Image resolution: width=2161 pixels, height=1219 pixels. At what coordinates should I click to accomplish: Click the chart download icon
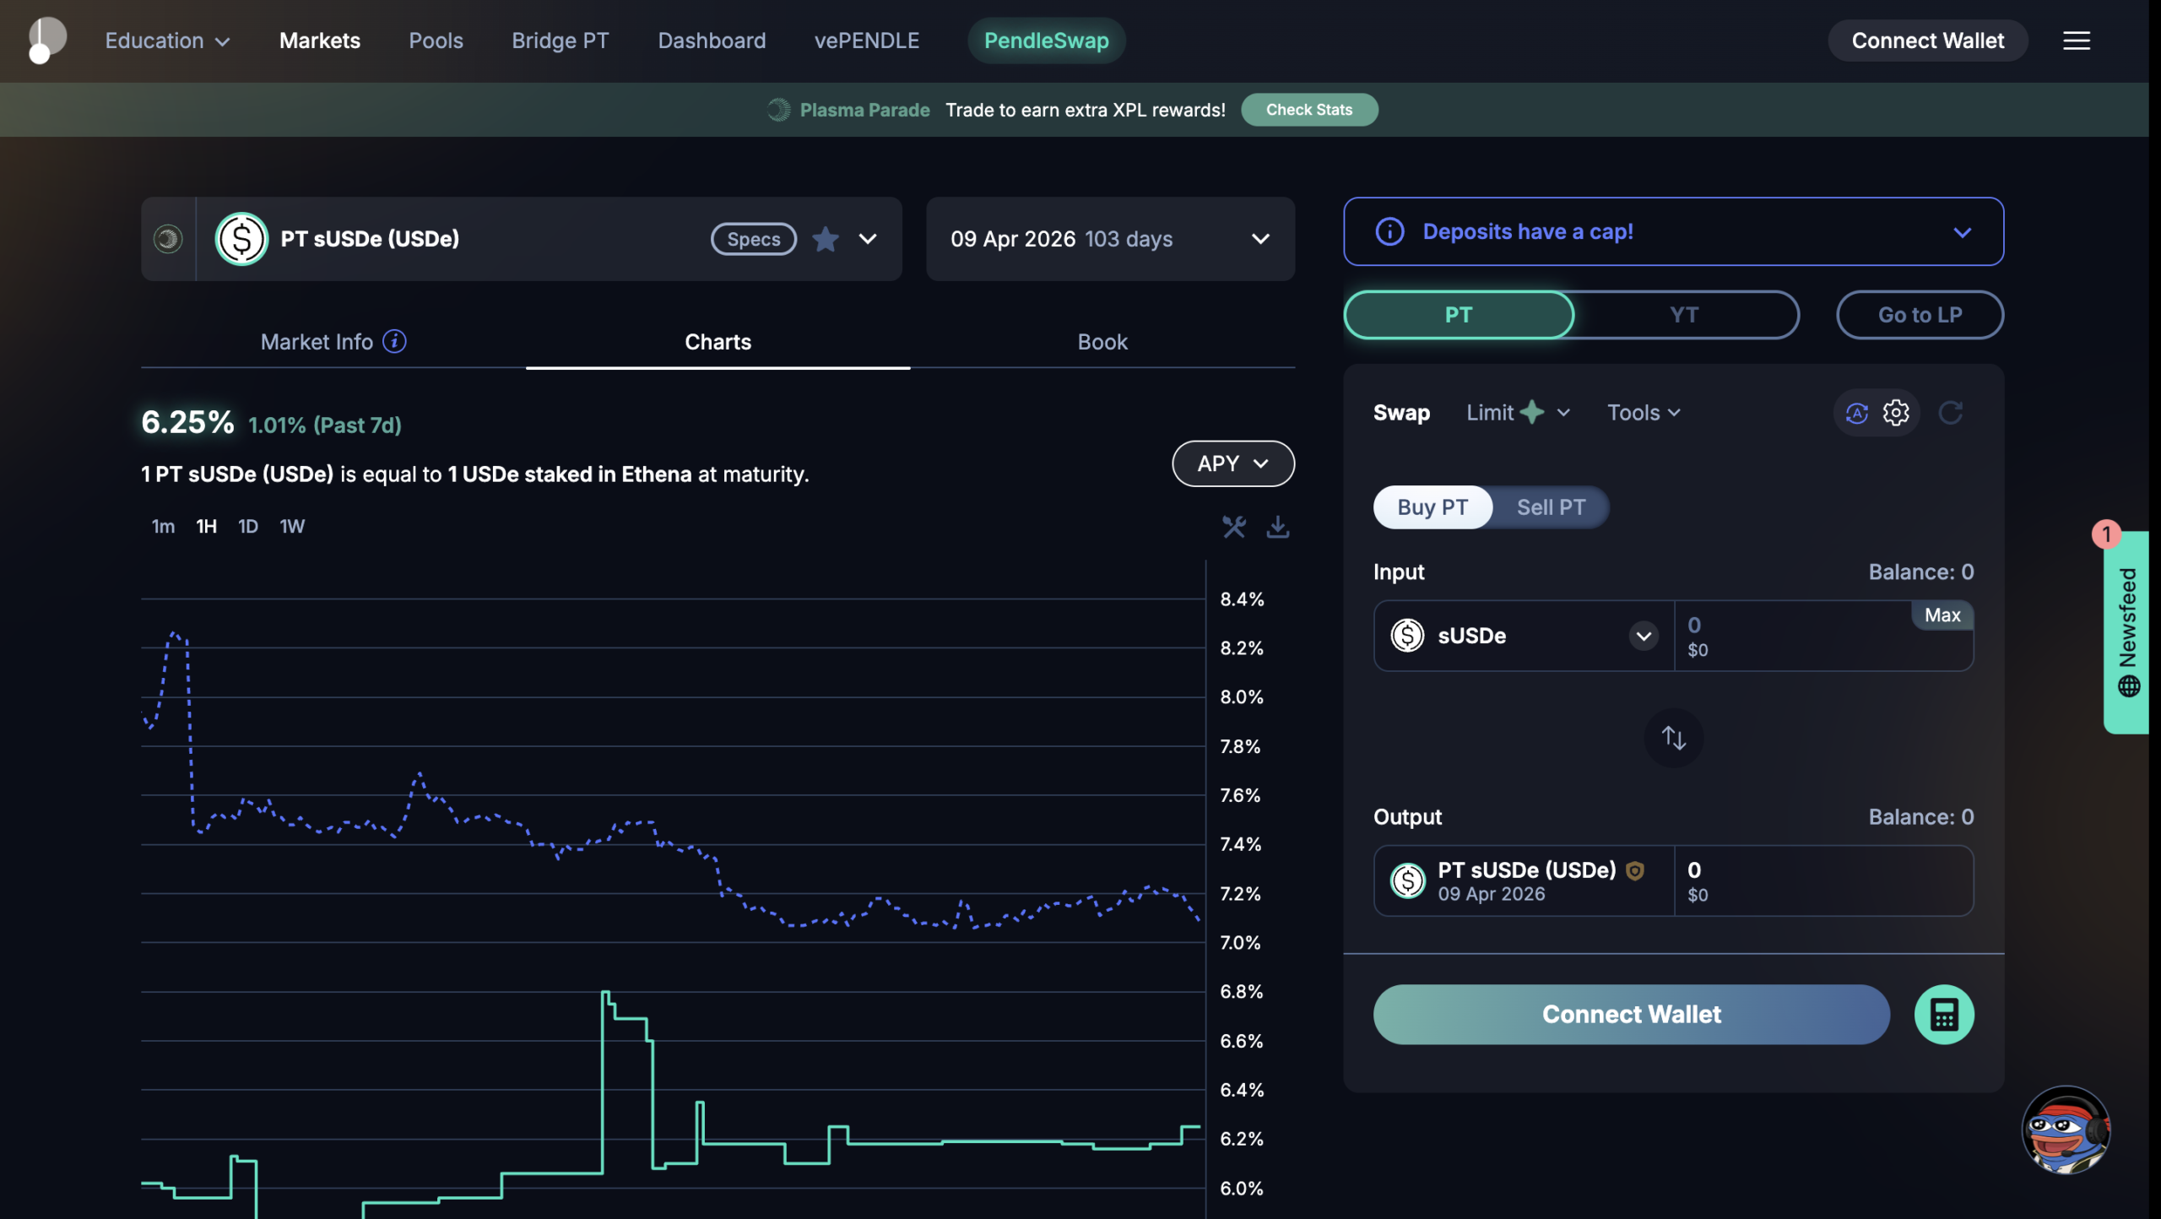(1277, 527)
